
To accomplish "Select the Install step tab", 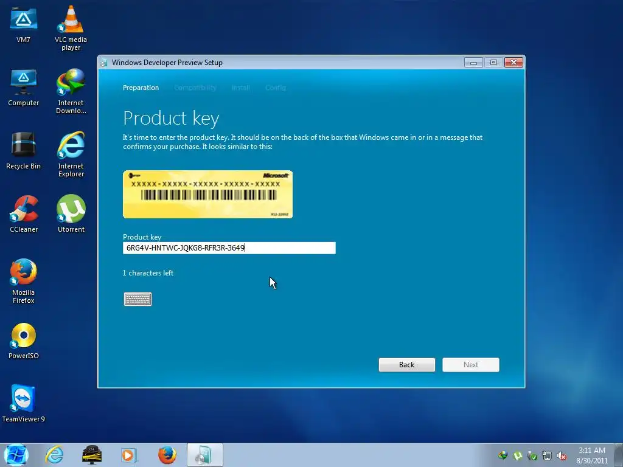I will pyautogui.click(x=241, y=88).
